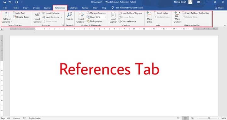Click the References Tab text in document
This screenshot has height=120, width=227.
coord(109,69)
